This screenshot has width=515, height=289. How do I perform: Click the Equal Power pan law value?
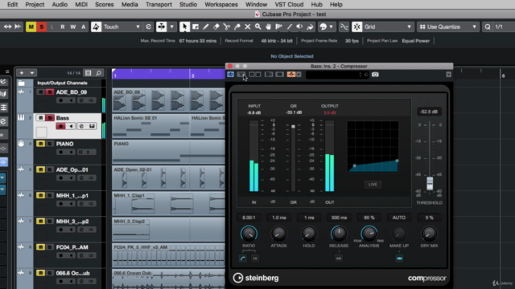point(415,41)
